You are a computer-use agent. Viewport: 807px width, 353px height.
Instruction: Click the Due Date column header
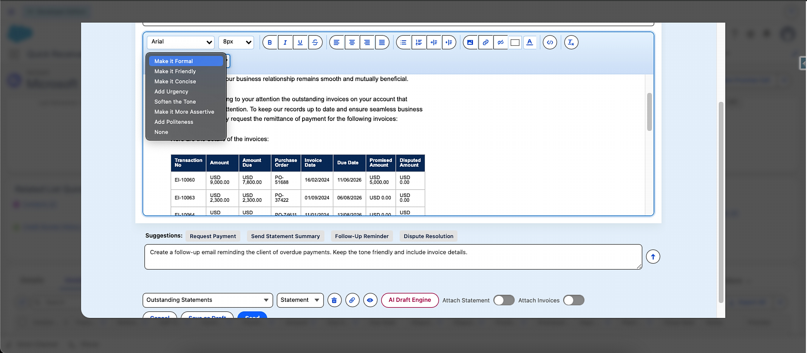[x=349, y=163]
